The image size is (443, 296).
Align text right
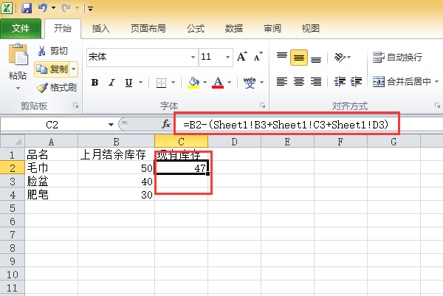pyautogui.click(x=316, y=82)
